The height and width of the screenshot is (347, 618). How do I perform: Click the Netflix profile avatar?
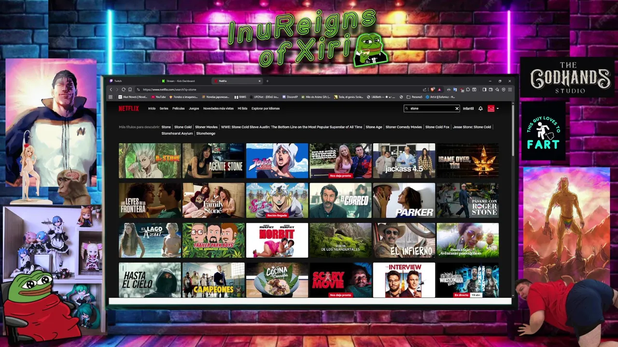pyautogui.click(x=491, y=108)
